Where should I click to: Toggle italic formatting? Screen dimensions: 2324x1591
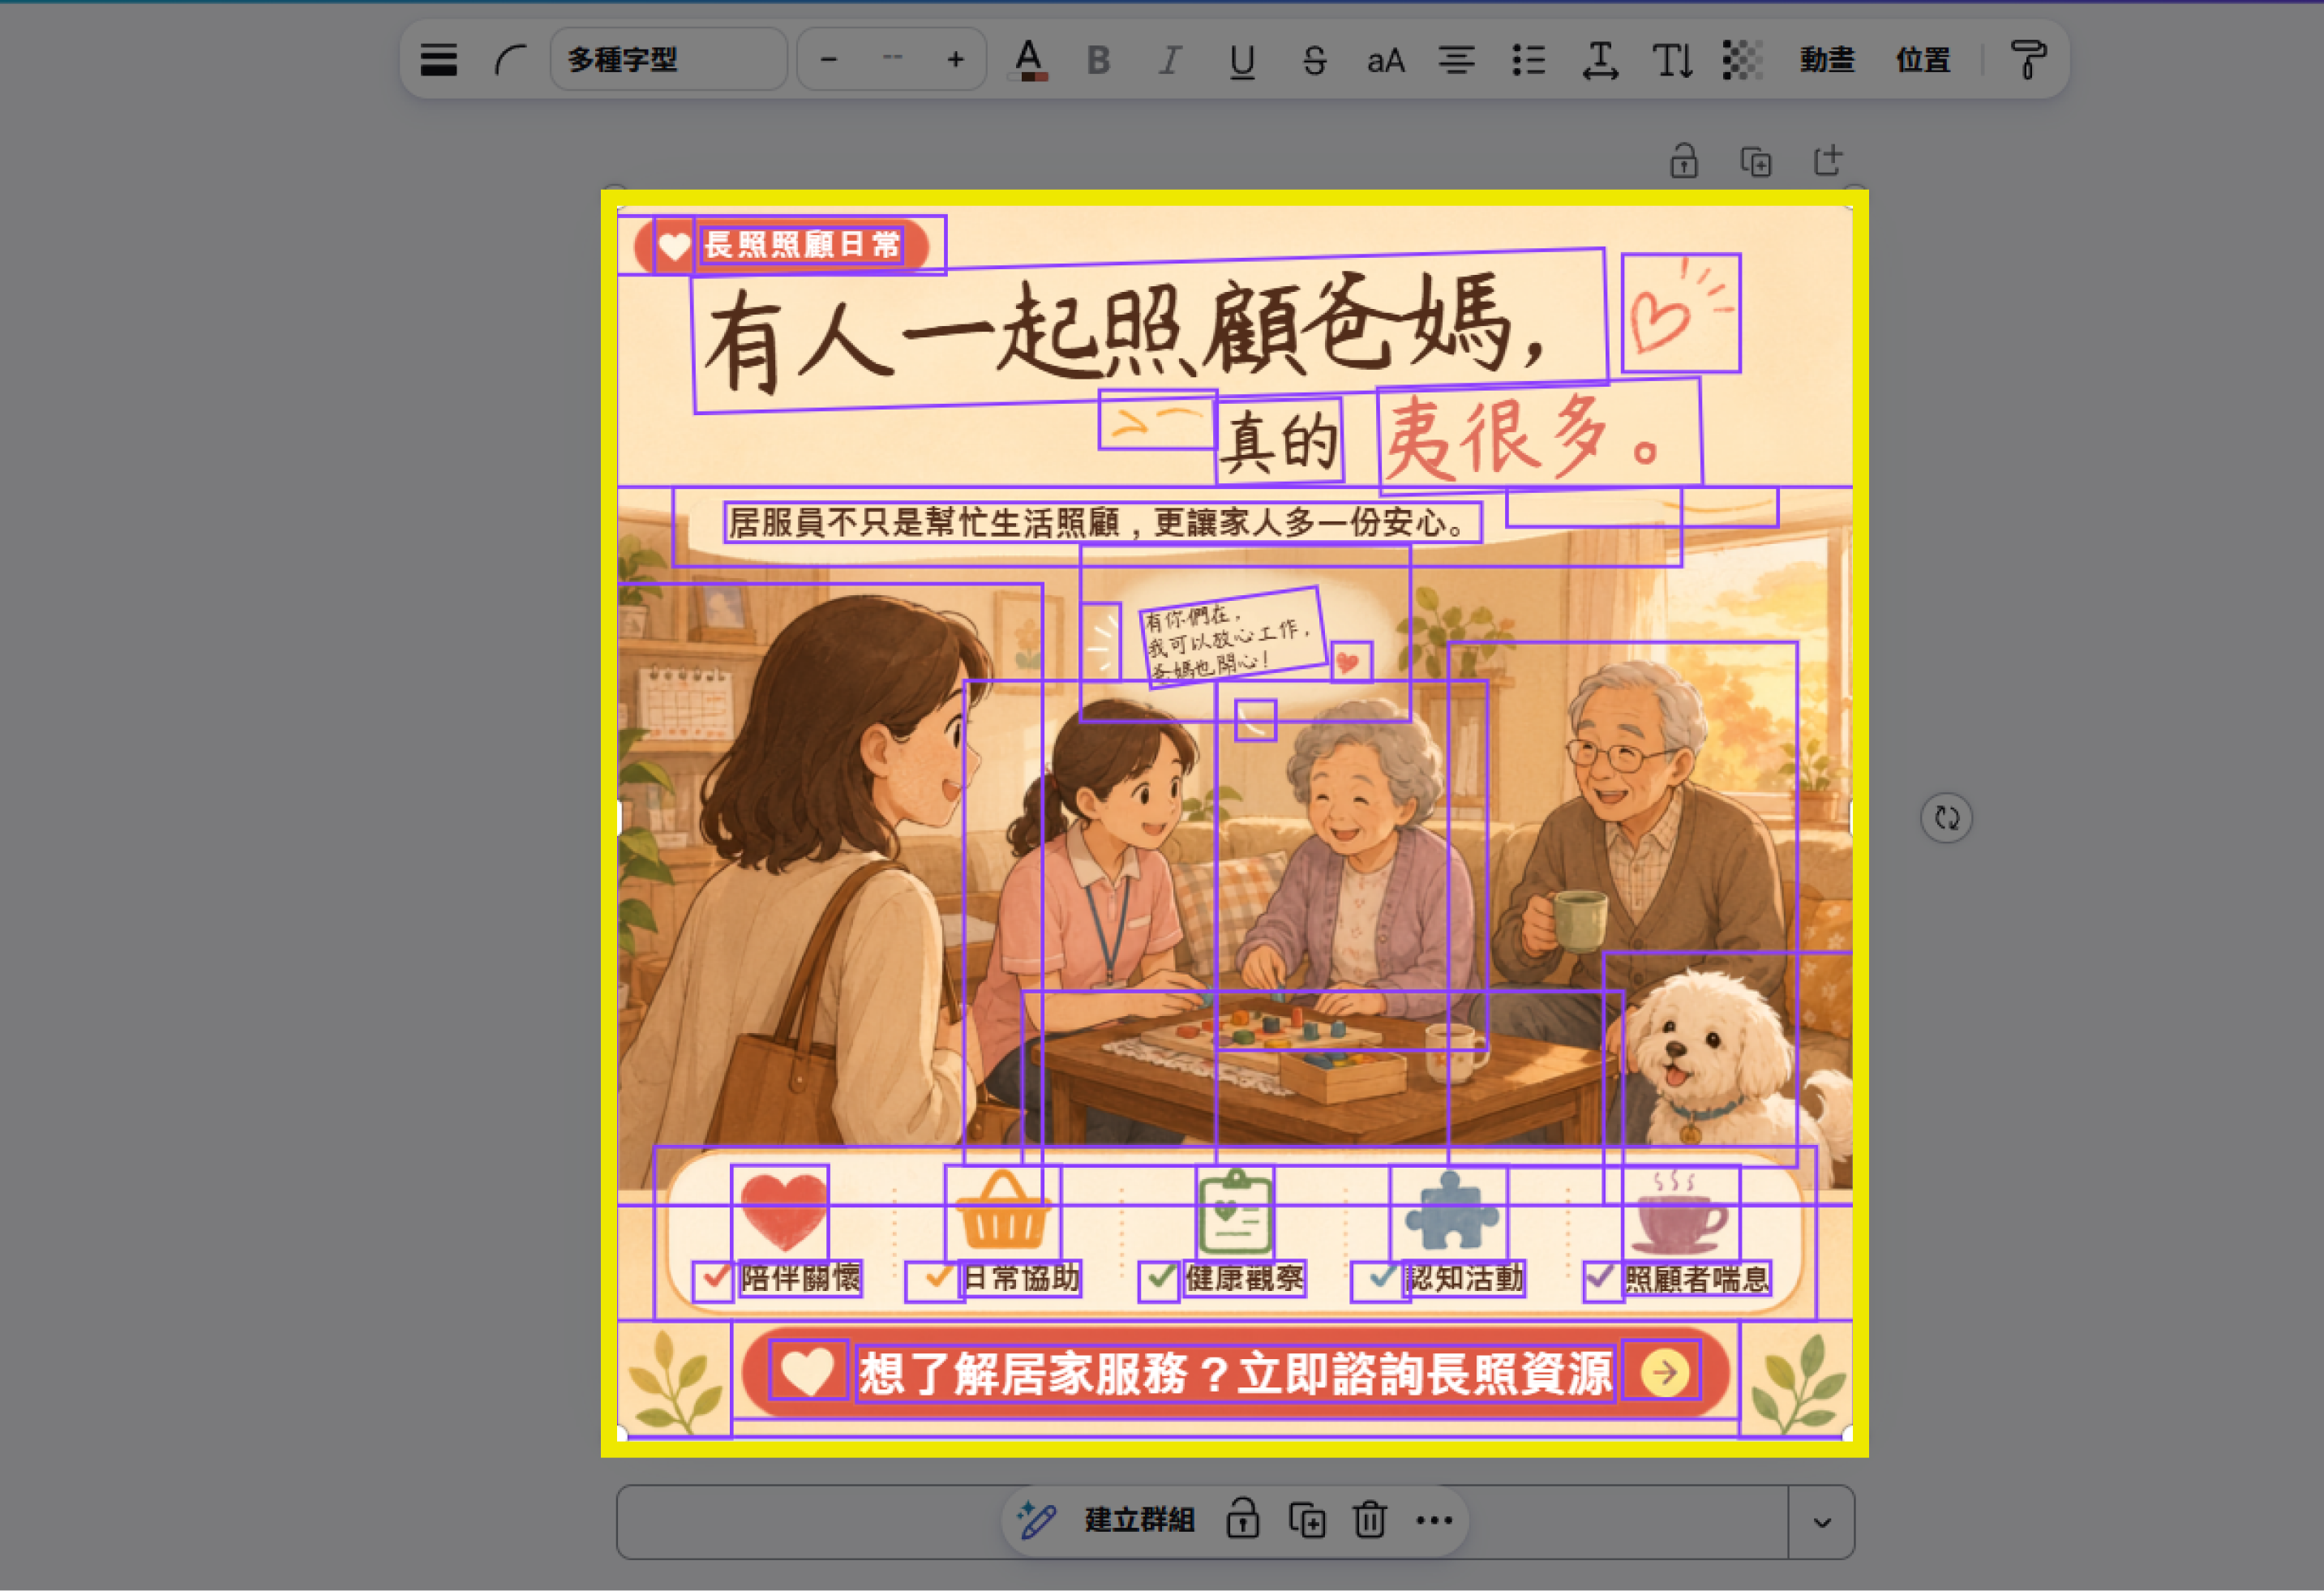click(x=1169, y=61)
